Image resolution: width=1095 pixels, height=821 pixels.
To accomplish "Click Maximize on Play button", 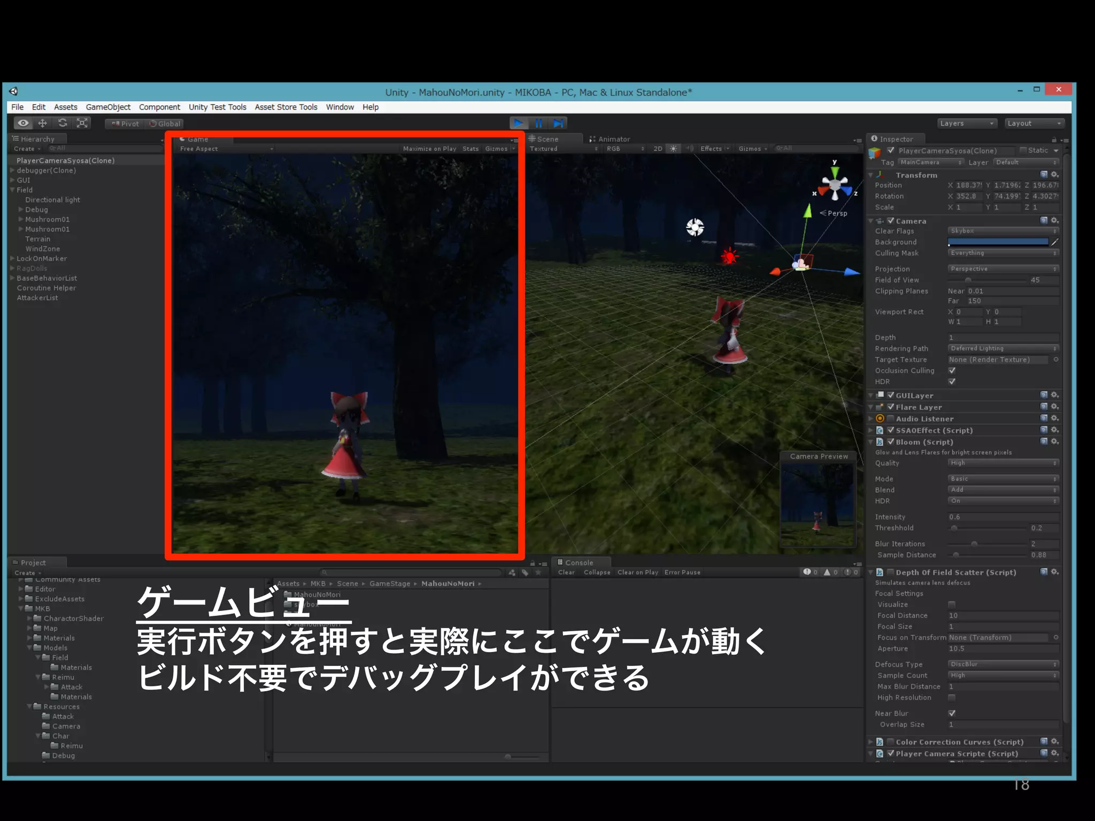I will (429, 149).
